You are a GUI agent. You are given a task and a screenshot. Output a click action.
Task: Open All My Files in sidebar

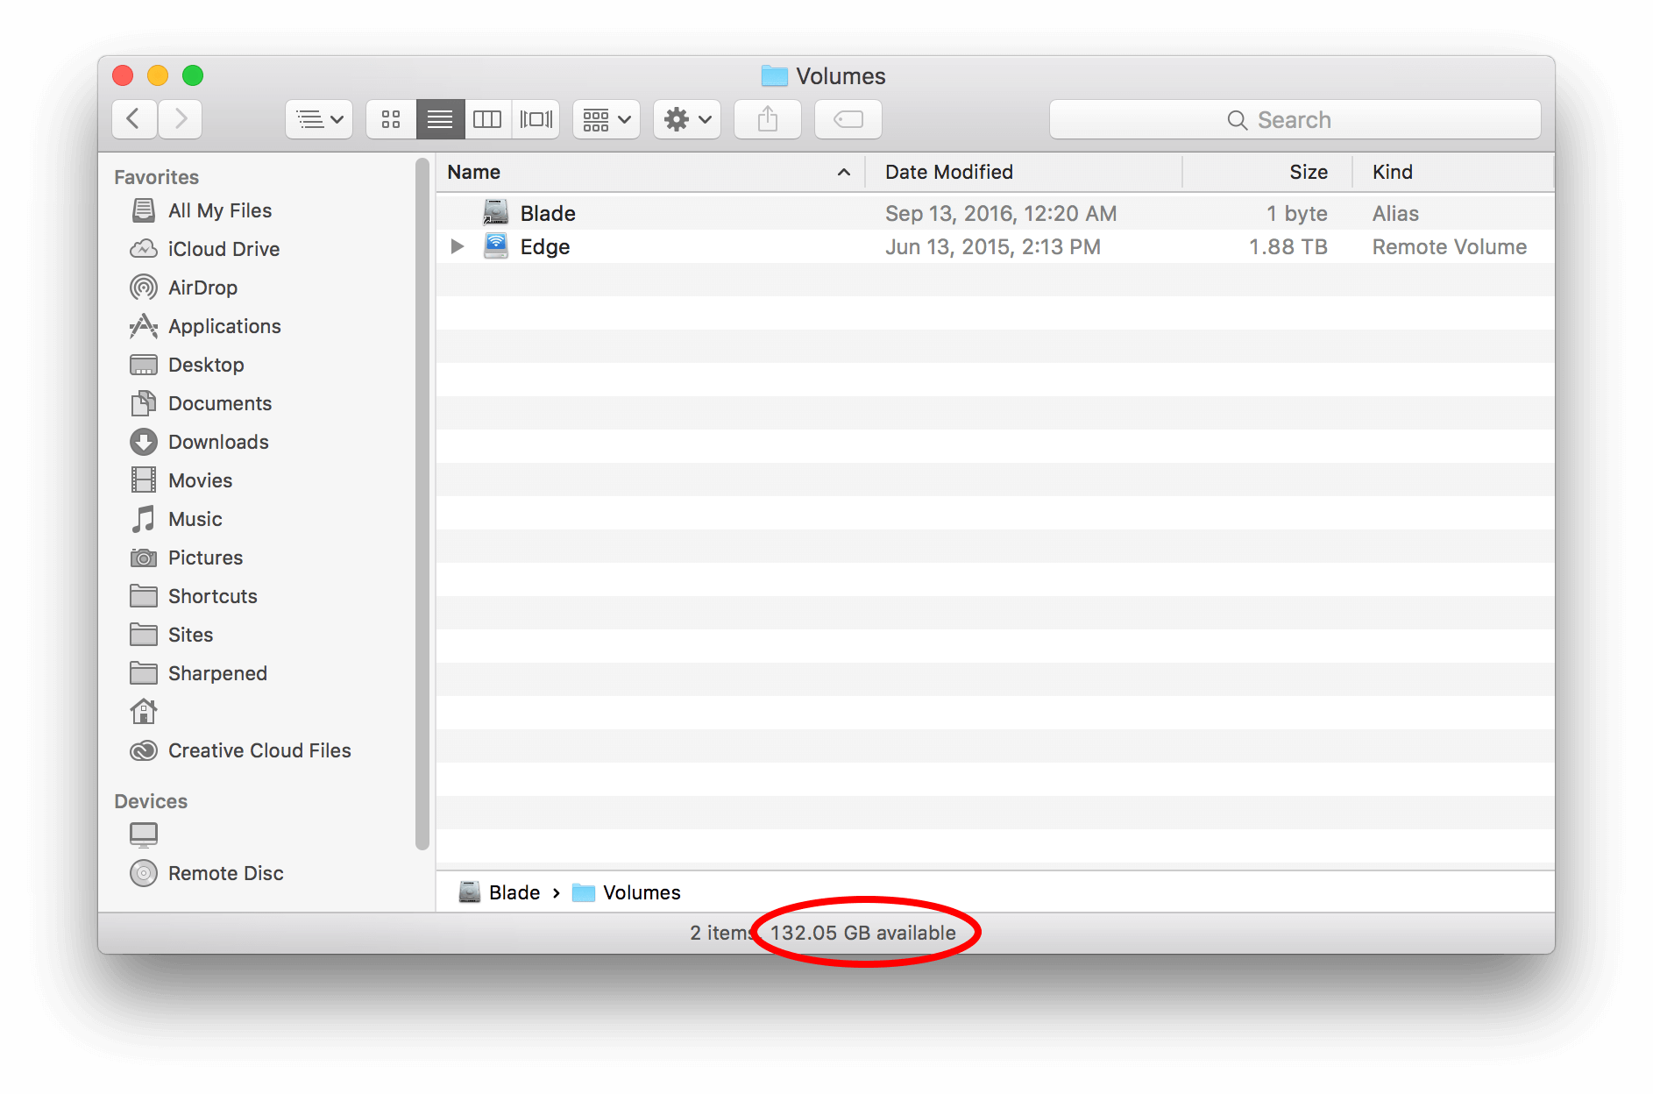[x=201, y=210]
